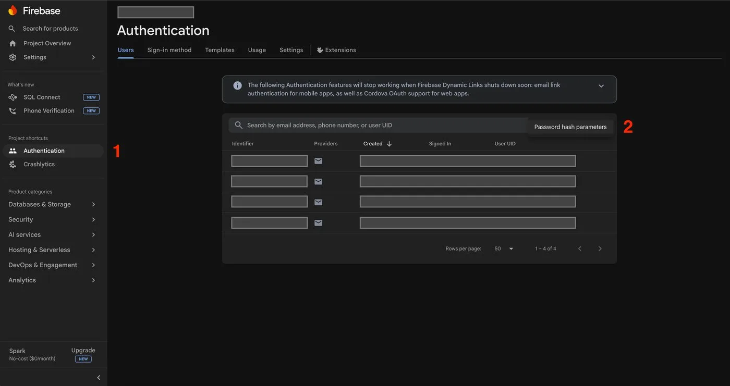Open Project Overview
730x386 pixels.
click(47, 43)
